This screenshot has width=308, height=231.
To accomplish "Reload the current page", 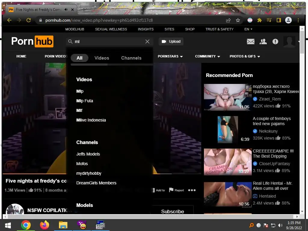I will pos(29,20).
